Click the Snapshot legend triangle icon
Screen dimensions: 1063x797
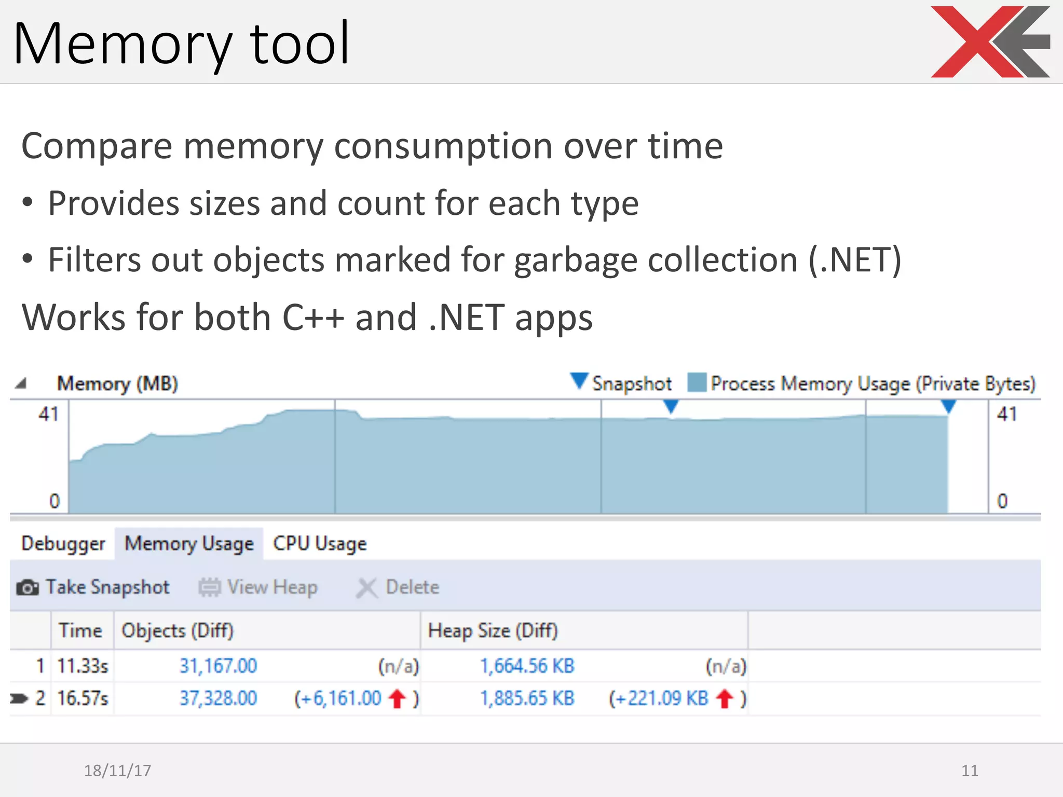point(579,381)
